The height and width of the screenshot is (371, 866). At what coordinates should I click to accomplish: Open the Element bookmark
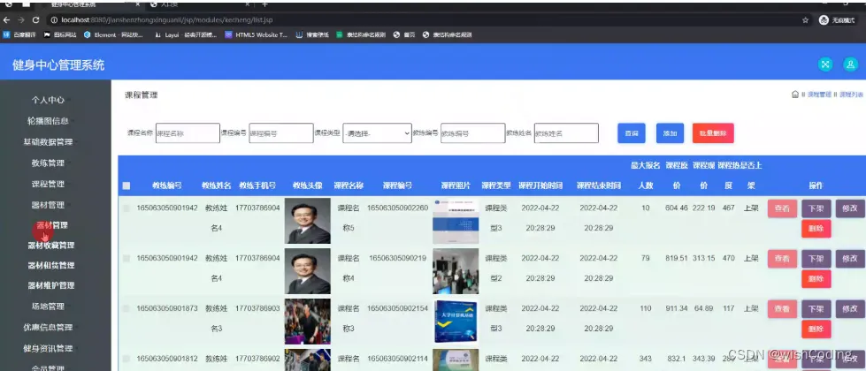point(113,34)
